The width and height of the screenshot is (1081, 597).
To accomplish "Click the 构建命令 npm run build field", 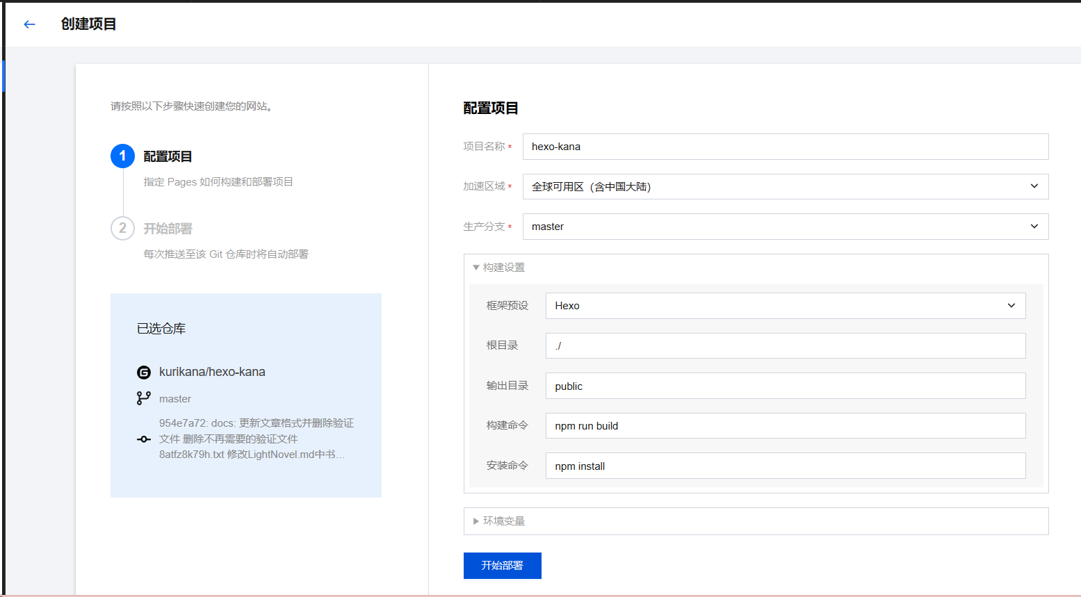I will coord(785,426).
